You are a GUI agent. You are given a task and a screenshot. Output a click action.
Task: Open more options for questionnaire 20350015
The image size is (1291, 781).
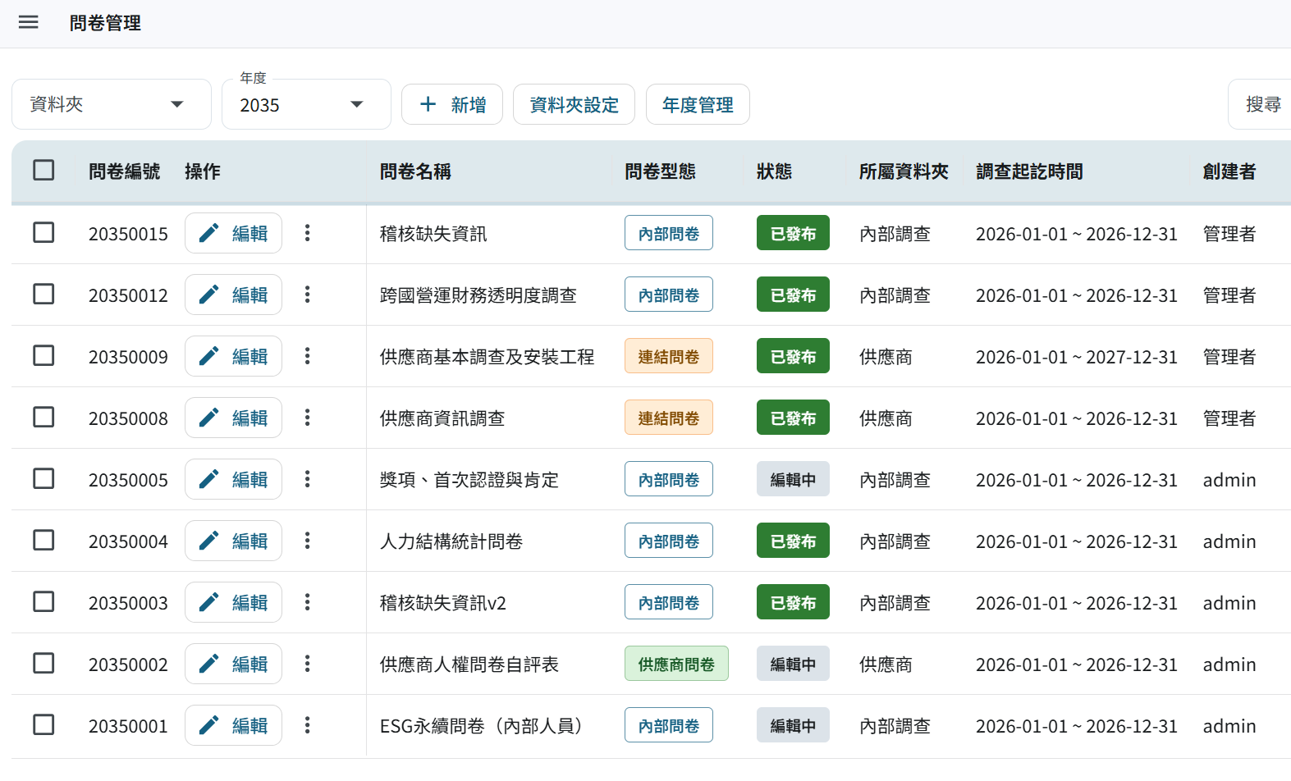coord(307,233)
